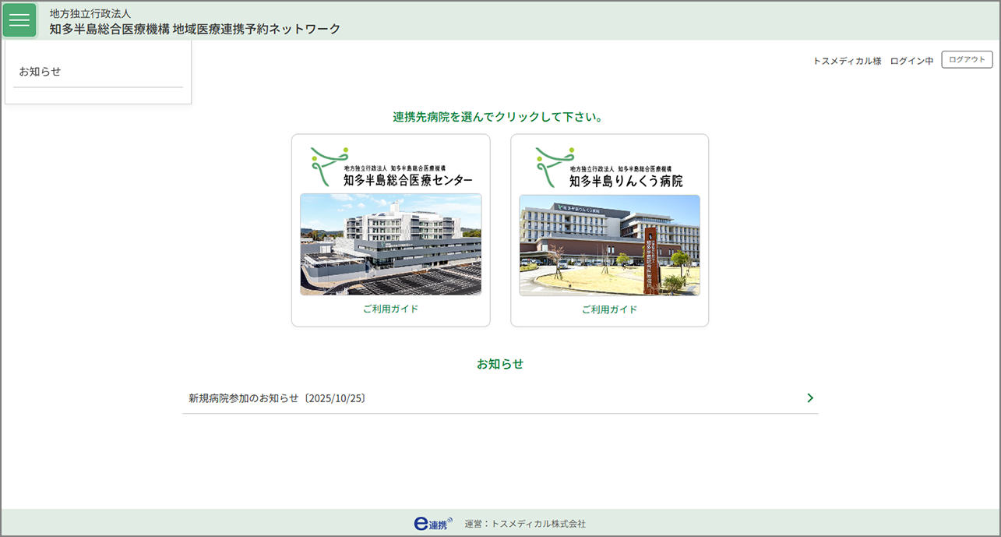
Task: Select お知らせ in the dropdown menu
Action: pos(41,72)
